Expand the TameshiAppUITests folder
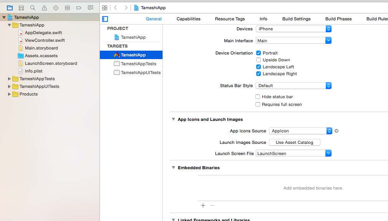The image size is (388, 221). 9,86
